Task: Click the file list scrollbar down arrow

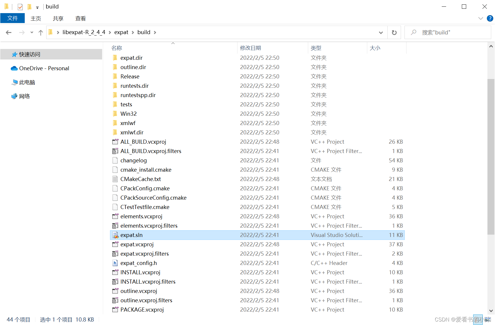Action: point(491,311)
